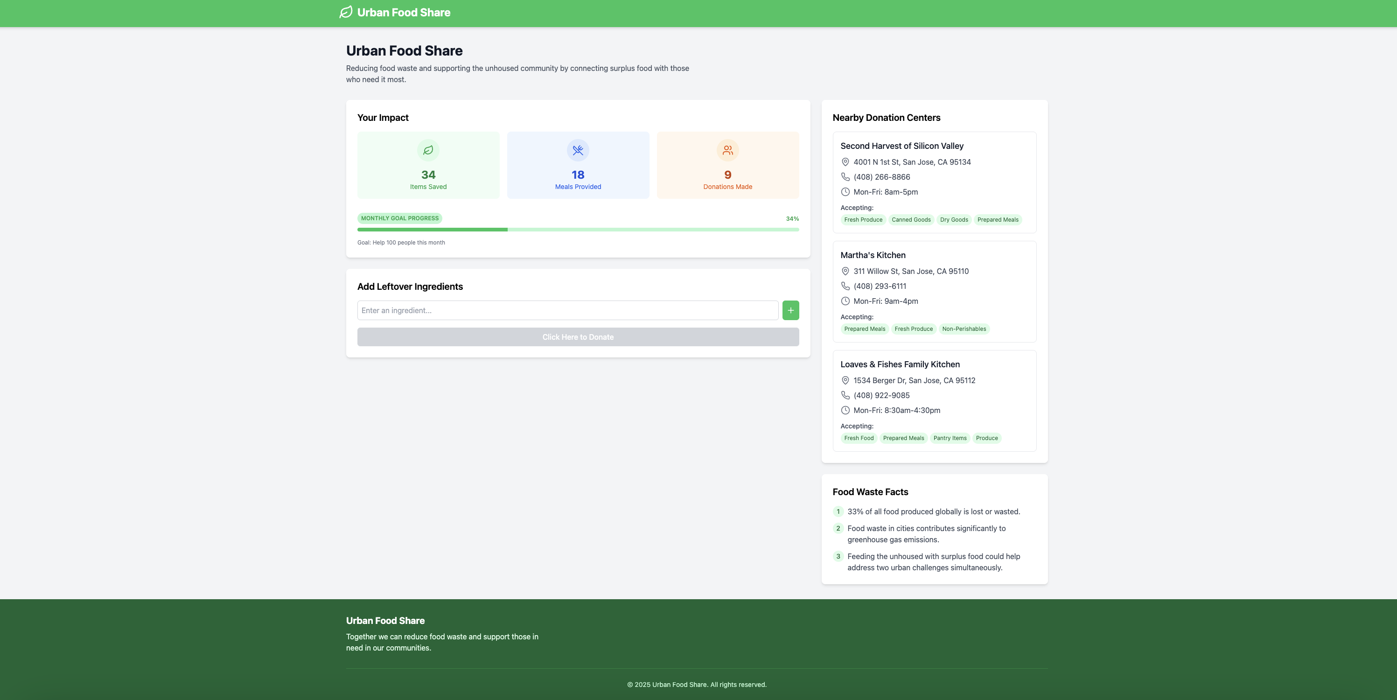The image size is (1397, 700).
Task: Click the leaf icon above Items Saved
Action: coord(428,150)
